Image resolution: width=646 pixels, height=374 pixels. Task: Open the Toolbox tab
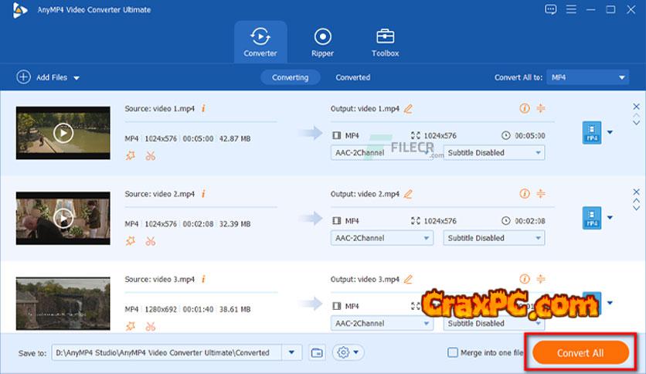point(385,42)
